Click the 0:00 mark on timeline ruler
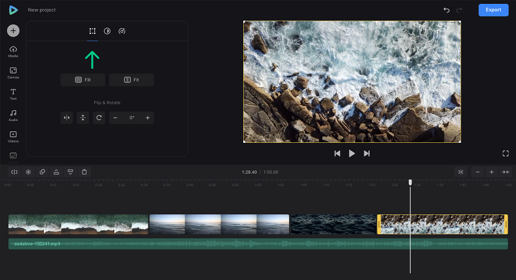Screen dimensions: 516x280 8,185
